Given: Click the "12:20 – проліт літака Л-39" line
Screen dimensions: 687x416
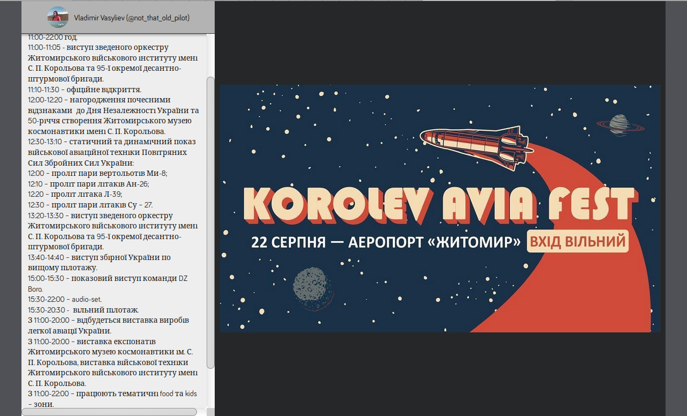Looking at the screenshot, I should 75,194.
